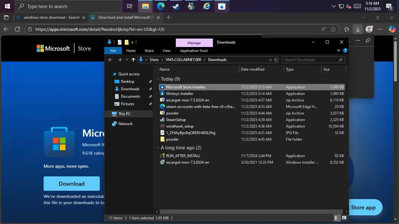
Task: Show hidden system tray icons
Action: click(334, 6)
